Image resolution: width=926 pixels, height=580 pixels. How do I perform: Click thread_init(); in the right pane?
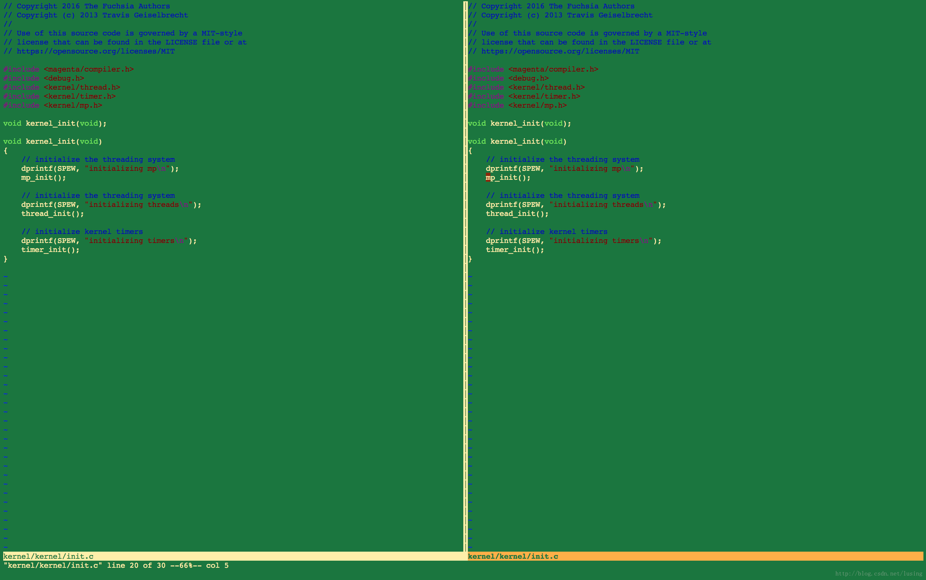coord(517,214)
